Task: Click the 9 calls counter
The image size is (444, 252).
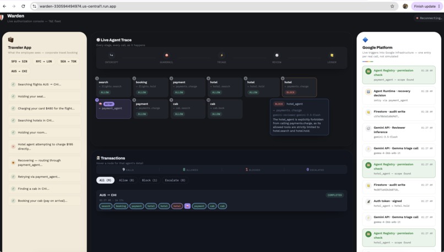Action: pos(128,169)
